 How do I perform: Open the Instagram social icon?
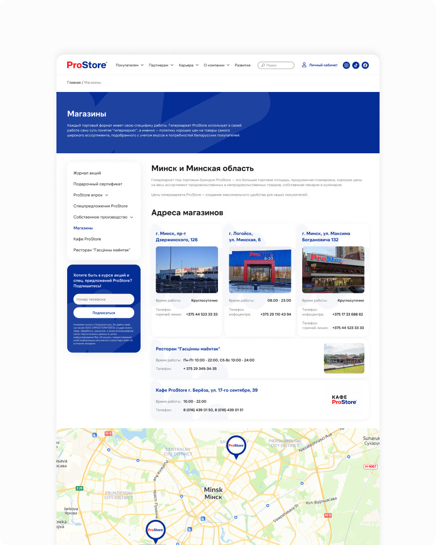[346, 65]
